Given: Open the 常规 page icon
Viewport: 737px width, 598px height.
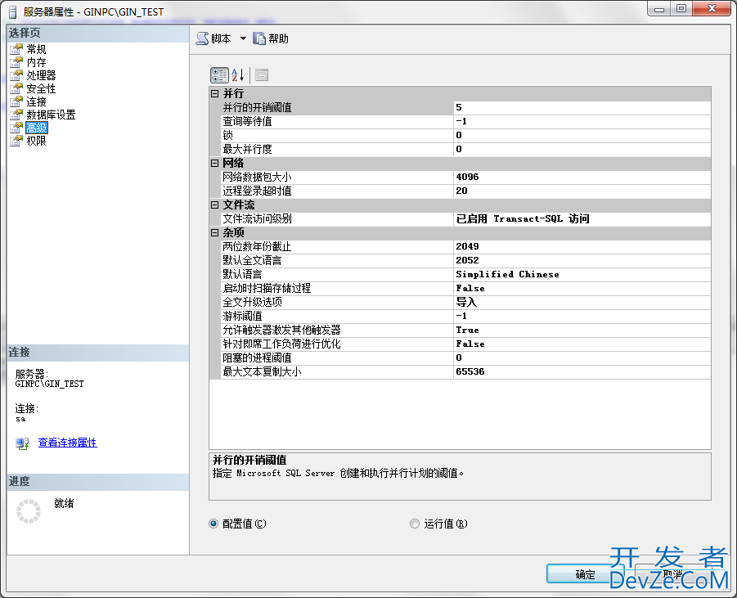Looking at the screenshot, I should click(x=16, y=49).
